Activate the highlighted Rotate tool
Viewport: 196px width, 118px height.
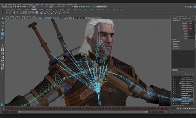[2, 34]
